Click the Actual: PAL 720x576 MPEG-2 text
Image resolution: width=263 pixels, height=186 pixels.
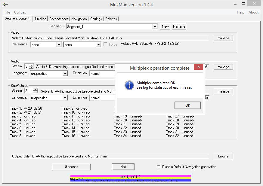[x=150, y=44]
